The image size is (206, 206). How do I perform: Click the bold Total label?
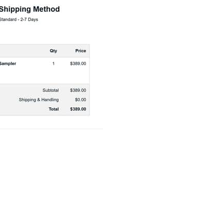coord(54,109)
